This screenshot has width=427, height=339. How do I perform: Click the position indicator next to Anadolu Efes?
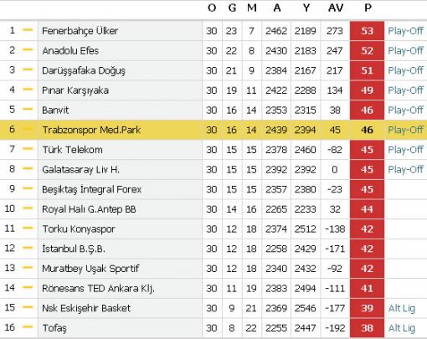pos(28,49)
